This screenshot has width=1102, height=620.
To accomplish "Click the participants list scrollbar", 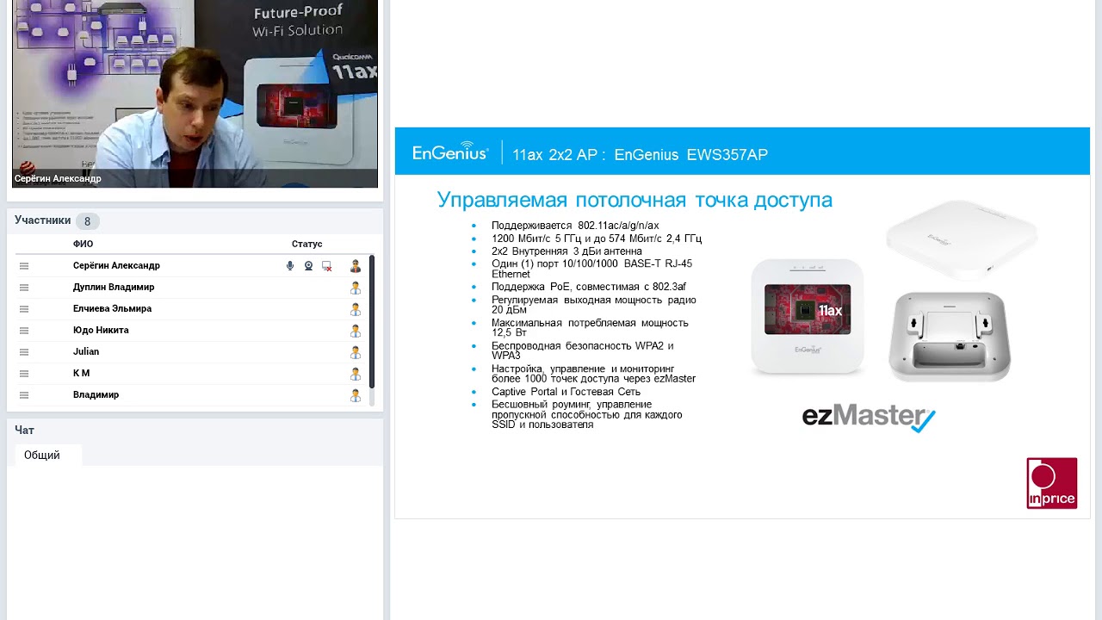I will coord(372,321).
